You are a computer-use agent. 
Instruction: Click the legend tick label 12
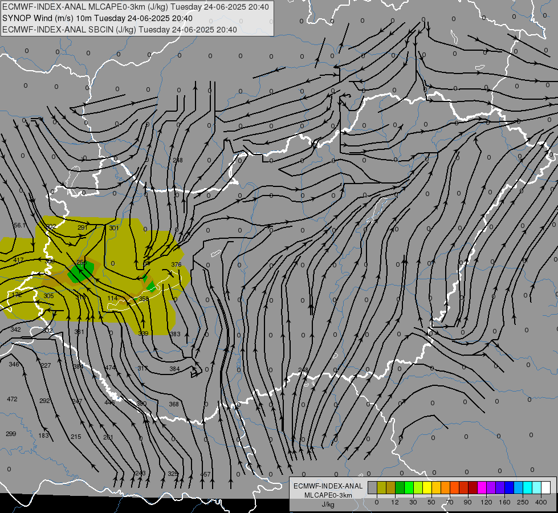394,502
